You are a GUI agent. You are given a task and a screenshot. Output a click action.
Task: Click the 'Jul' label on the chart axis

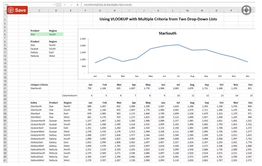(x=178, y=76)
